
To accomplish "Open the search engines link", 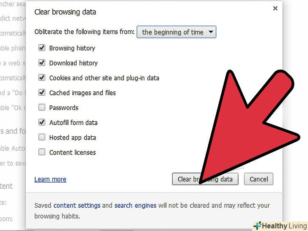I will (135, 206).
